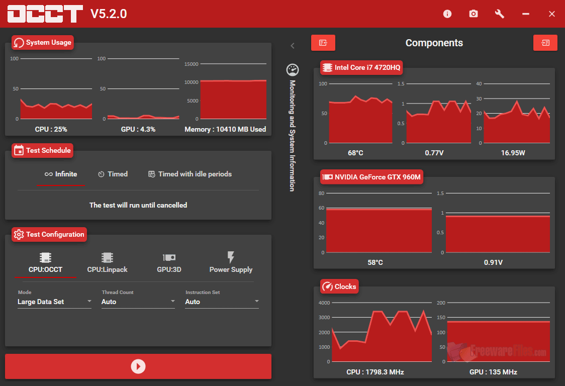Switch to Timed test schedule
The image size is (565, 386).
pos(113,174)
